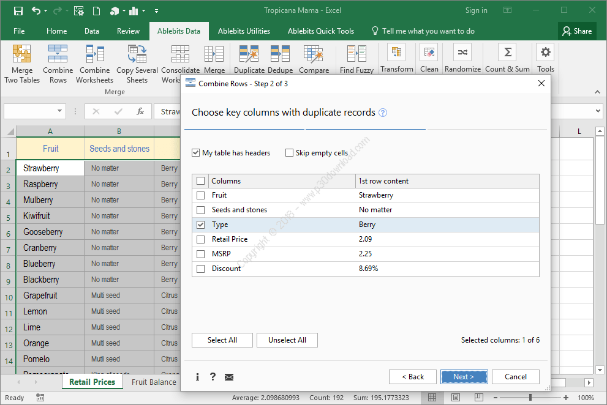
Task: Click the help question mark beside dialog heading
Action: [x=383, y=113]
